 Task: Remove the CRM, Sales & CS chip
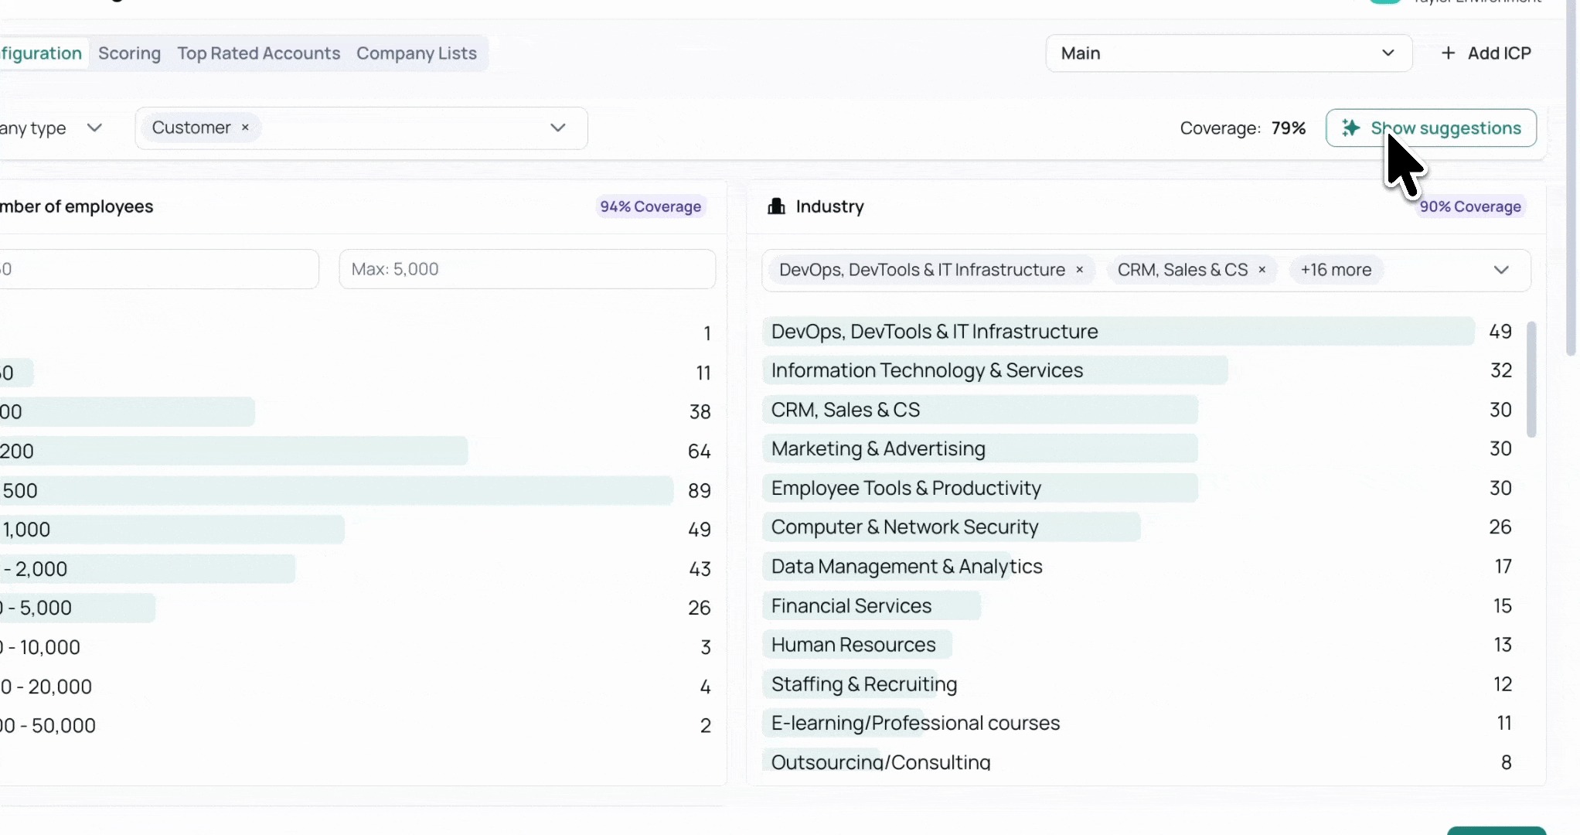(1262, 270)
